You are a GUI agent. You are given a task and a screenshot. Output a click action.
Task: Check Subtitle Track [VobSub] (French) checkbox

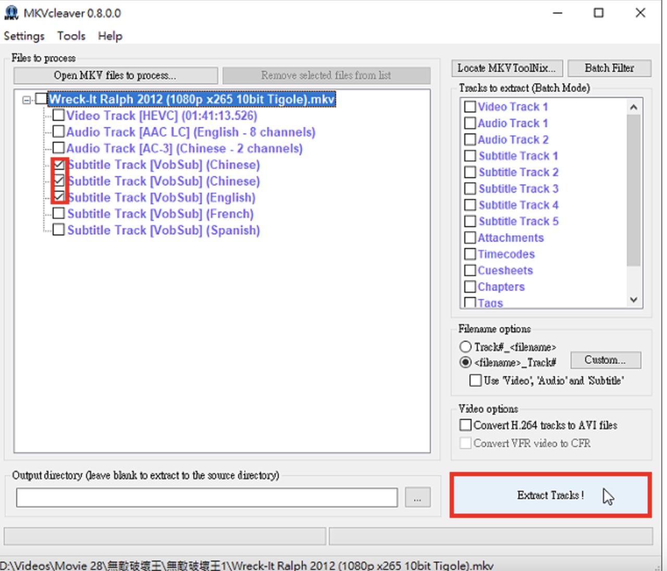[59, 214]
